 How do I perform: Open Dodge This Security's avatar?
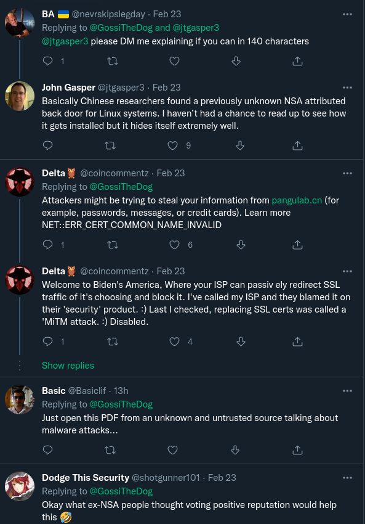pyautogui.click(x=20, y=486)
